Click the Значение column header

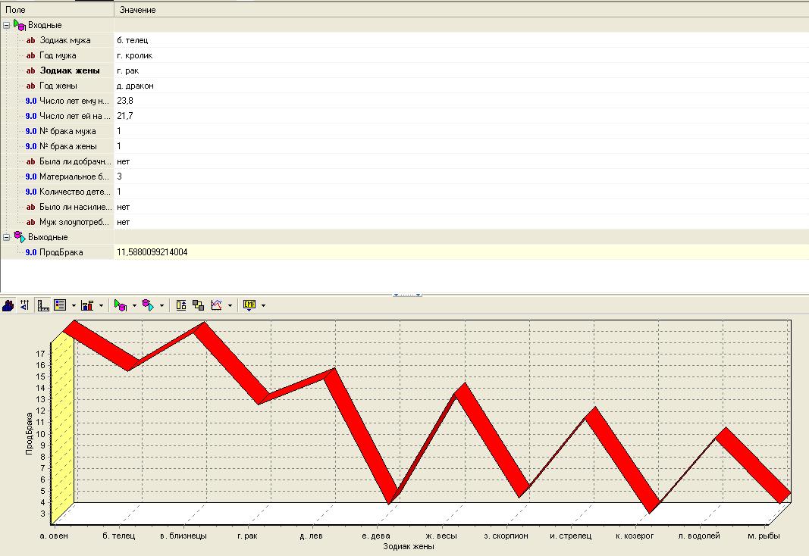point(137,10)
